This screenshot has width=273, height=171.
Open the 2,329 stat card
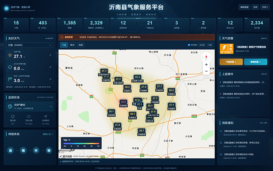96,25
